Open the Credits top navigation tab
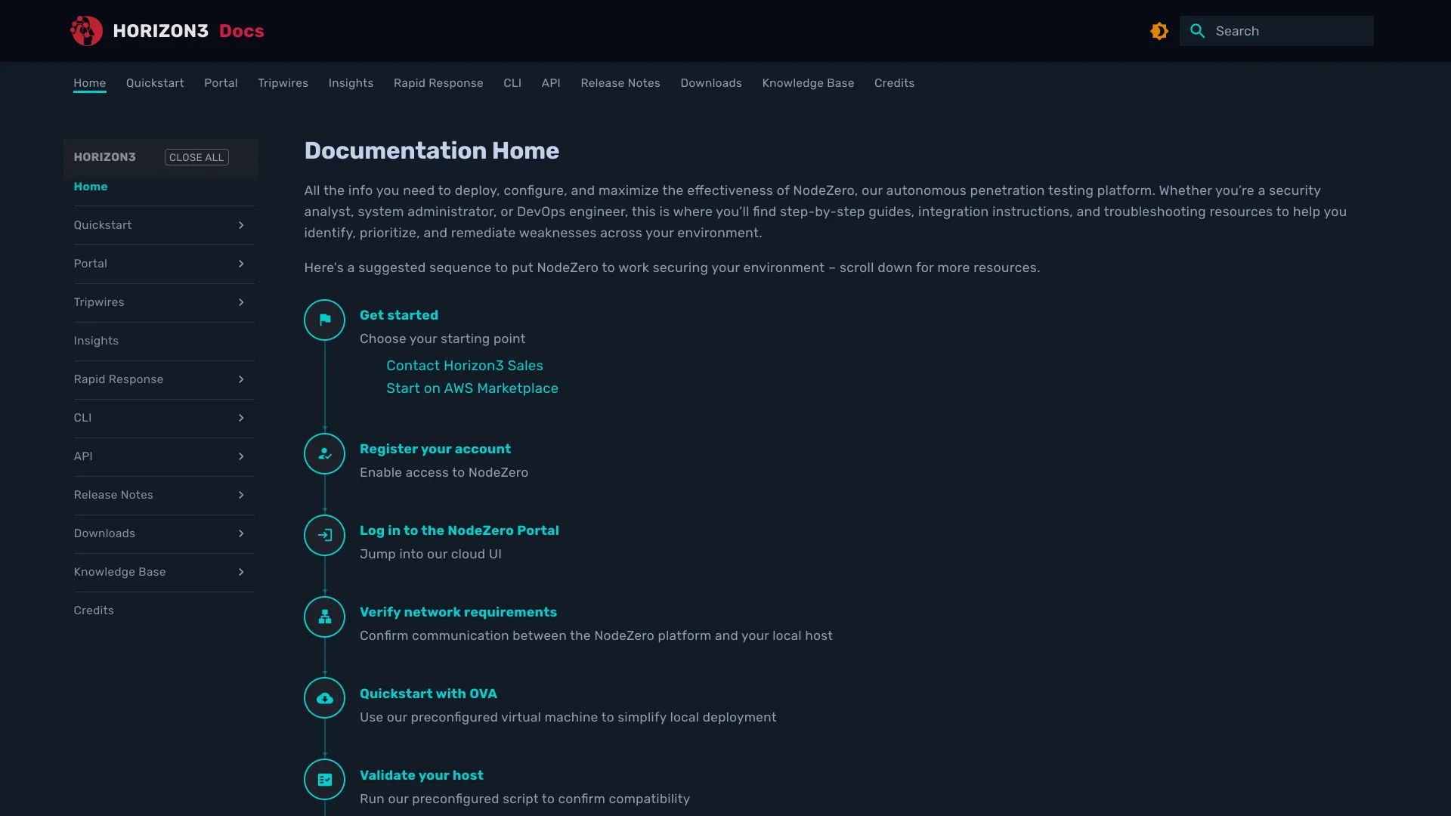1451x816 pixels. click(x=894, y=83)
